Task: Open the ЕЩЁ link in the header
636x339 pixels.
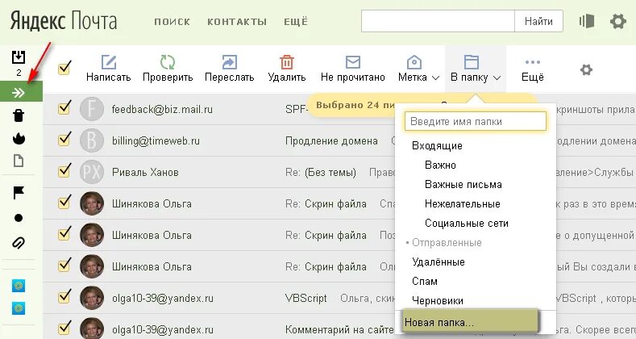Action: [296, 21]
